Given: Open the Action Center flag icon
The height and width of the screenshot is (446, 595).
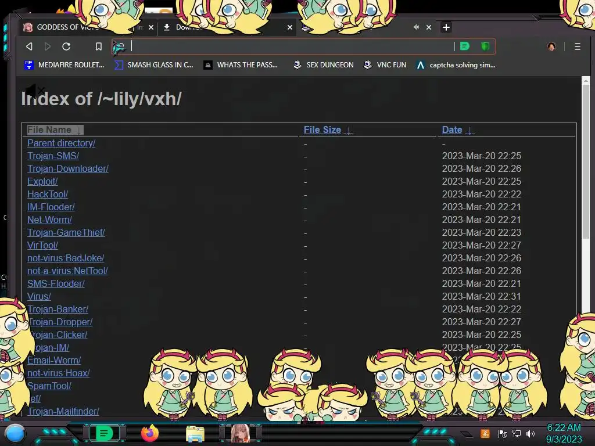Looking at the screenshot, I should click(x=502, y=433).
